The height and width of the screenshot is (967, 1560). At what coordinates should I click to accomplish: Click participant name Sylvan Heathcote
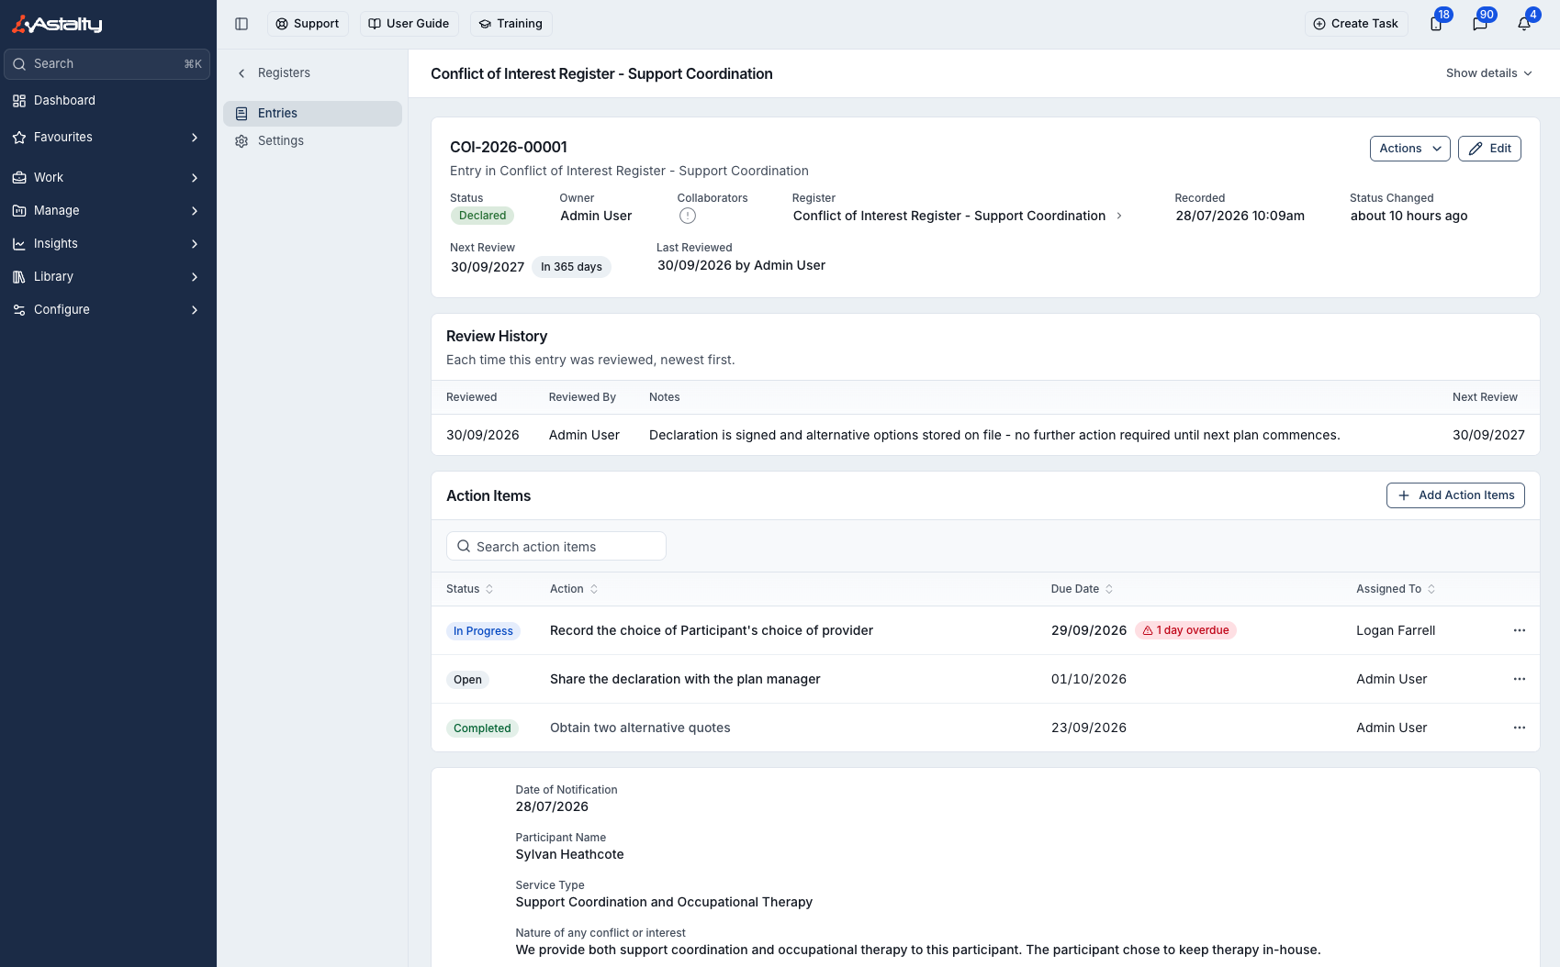[x=569, y=854]
